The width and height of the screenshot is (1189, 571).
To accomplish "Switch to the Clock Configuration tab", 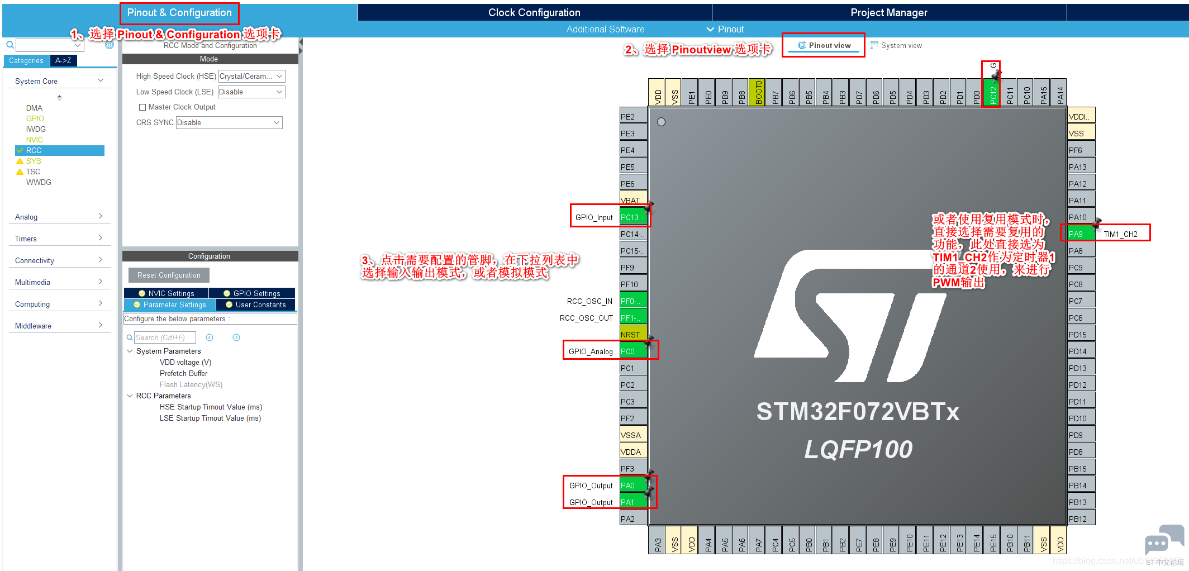I will coord(534,13).
